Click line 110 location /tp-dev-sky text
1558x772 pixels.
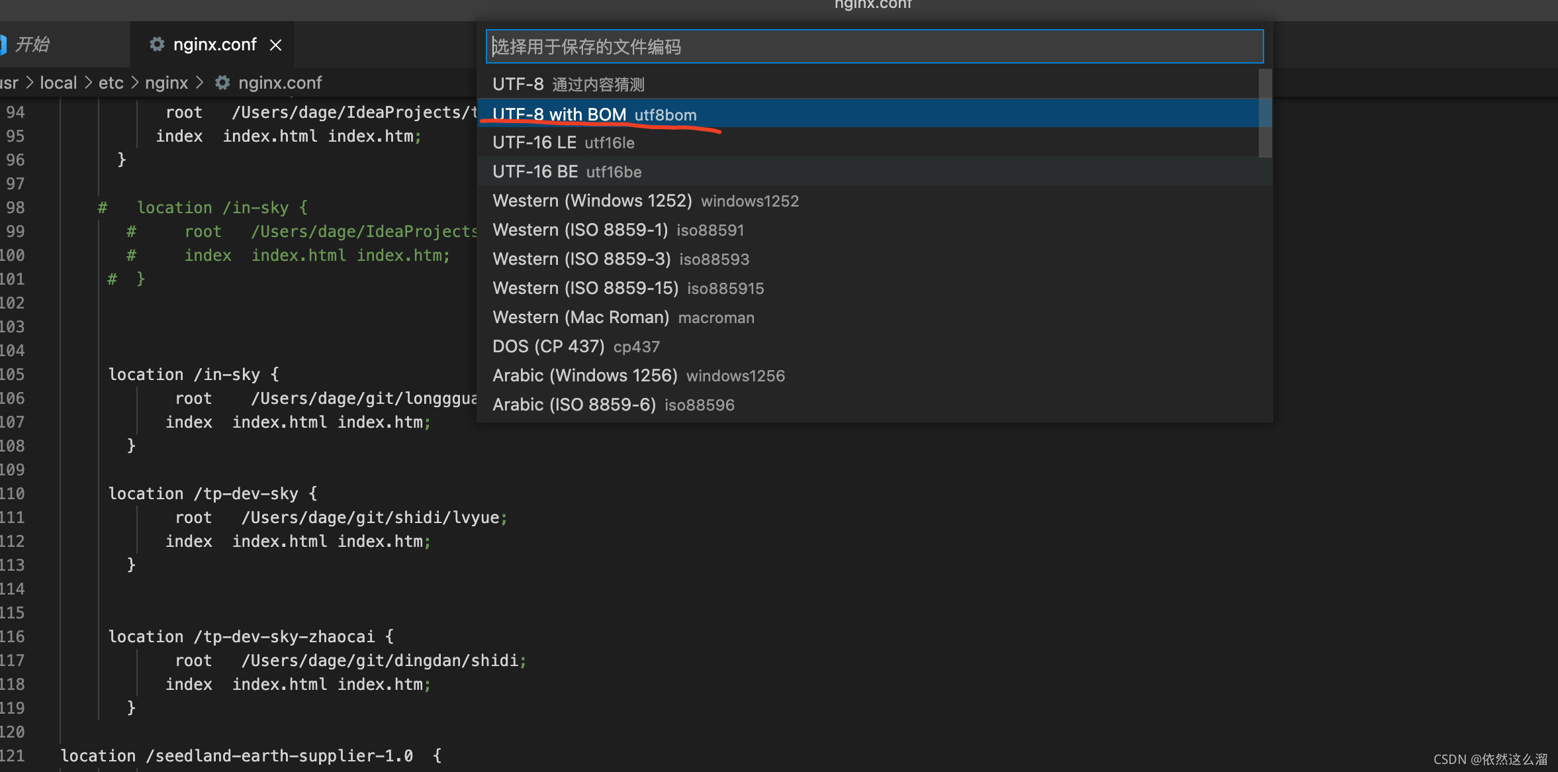click(212, 493)
